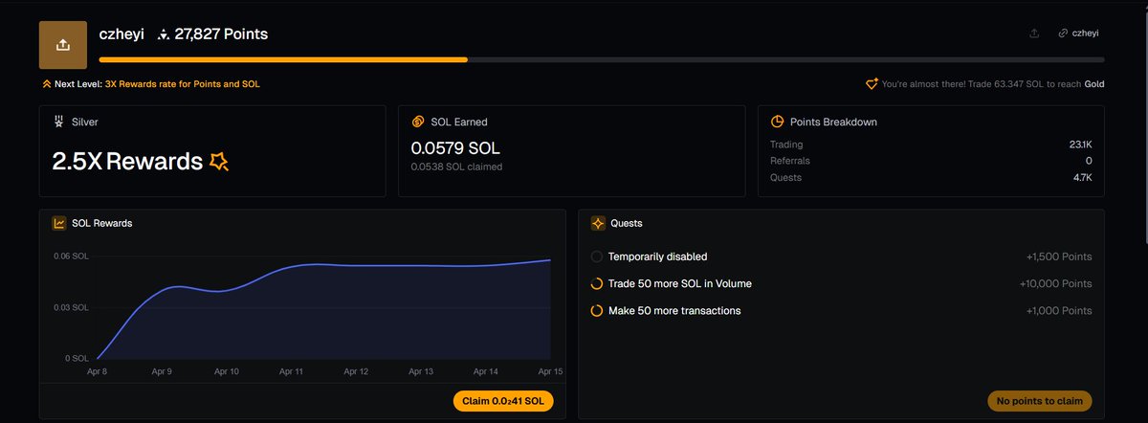This screenshot has width=1148, height=423.
Task: Click the +1,000 Points reward text
Action: [1058, 311]
